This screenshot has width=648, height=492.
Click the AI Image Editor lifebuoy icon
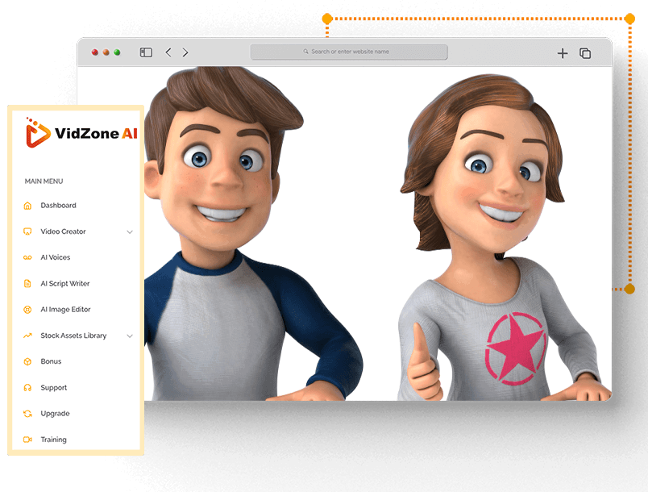point(27,310)
